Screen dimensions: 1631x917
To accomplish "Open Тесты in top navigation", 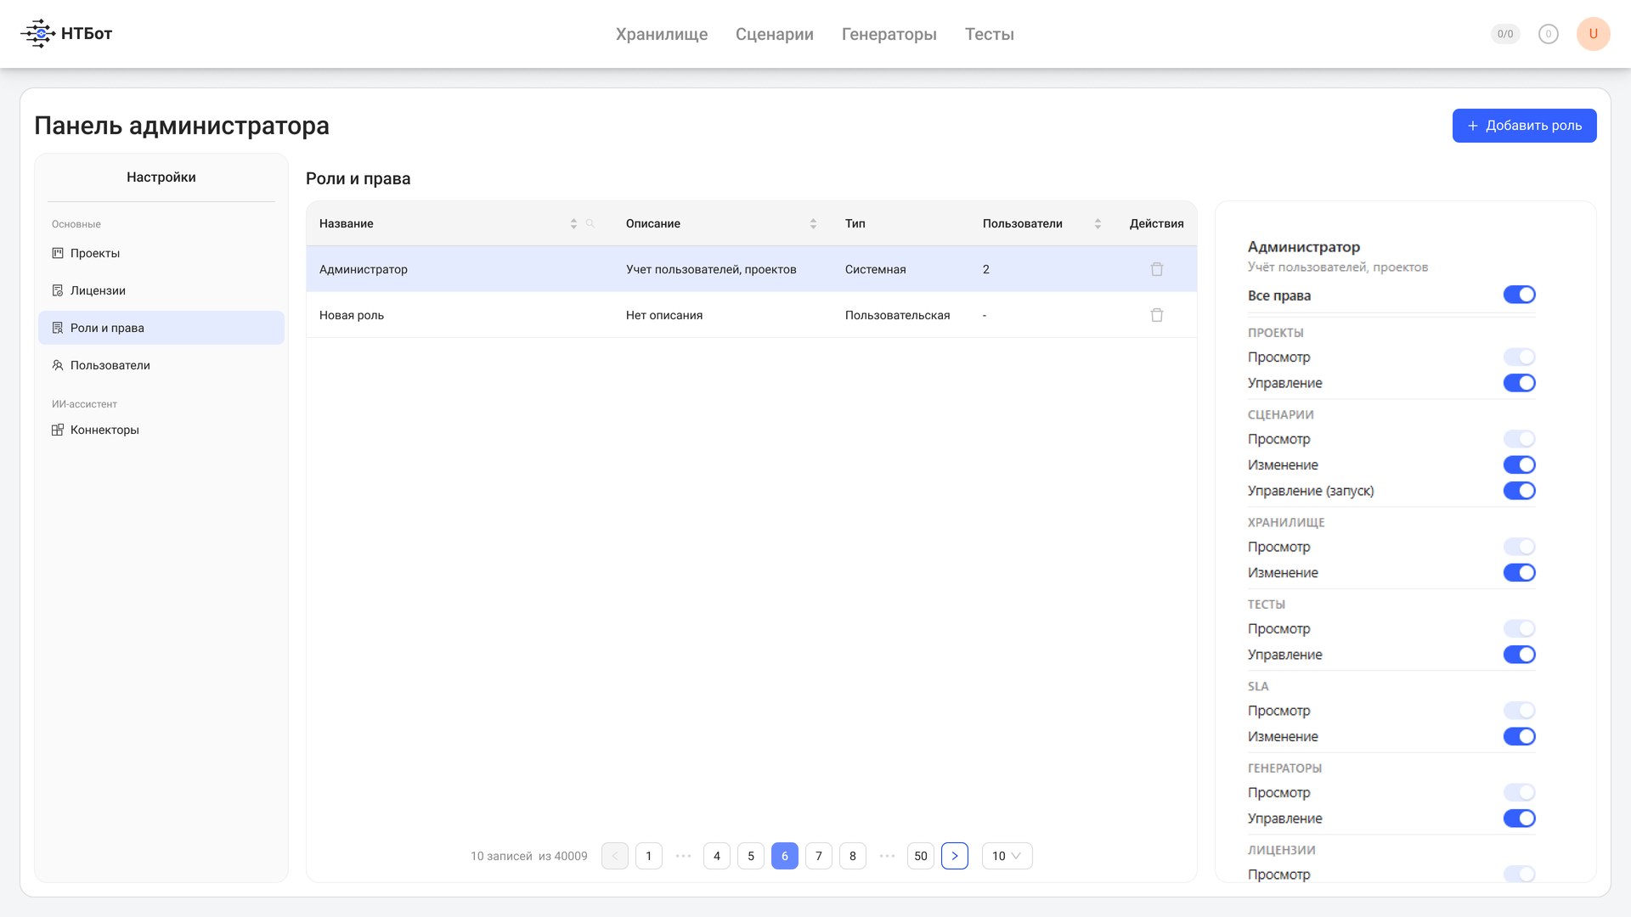I will click(x=990, y=34).
